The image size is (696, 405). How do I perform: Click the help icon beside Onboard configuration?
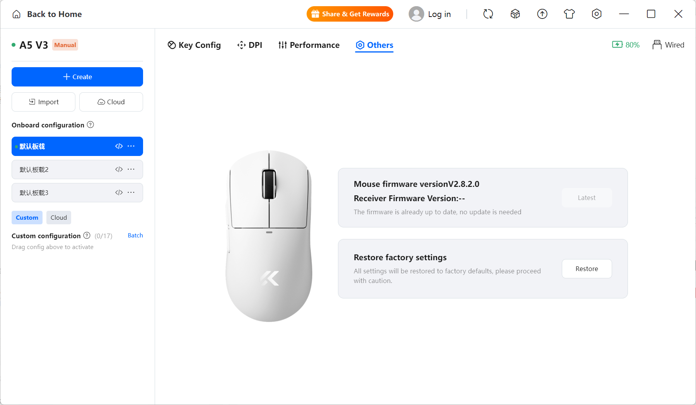90,125
